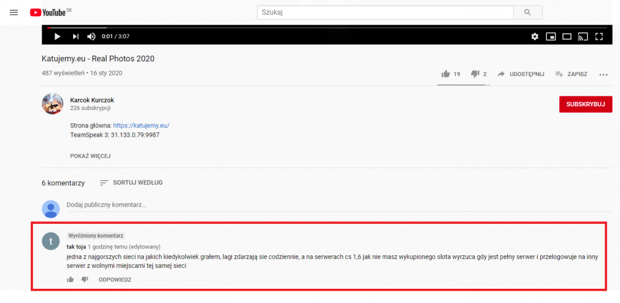This screenshot has width=620, height=303.
Task: Enter fullscreen mode
Action: (x=599, y=36)
